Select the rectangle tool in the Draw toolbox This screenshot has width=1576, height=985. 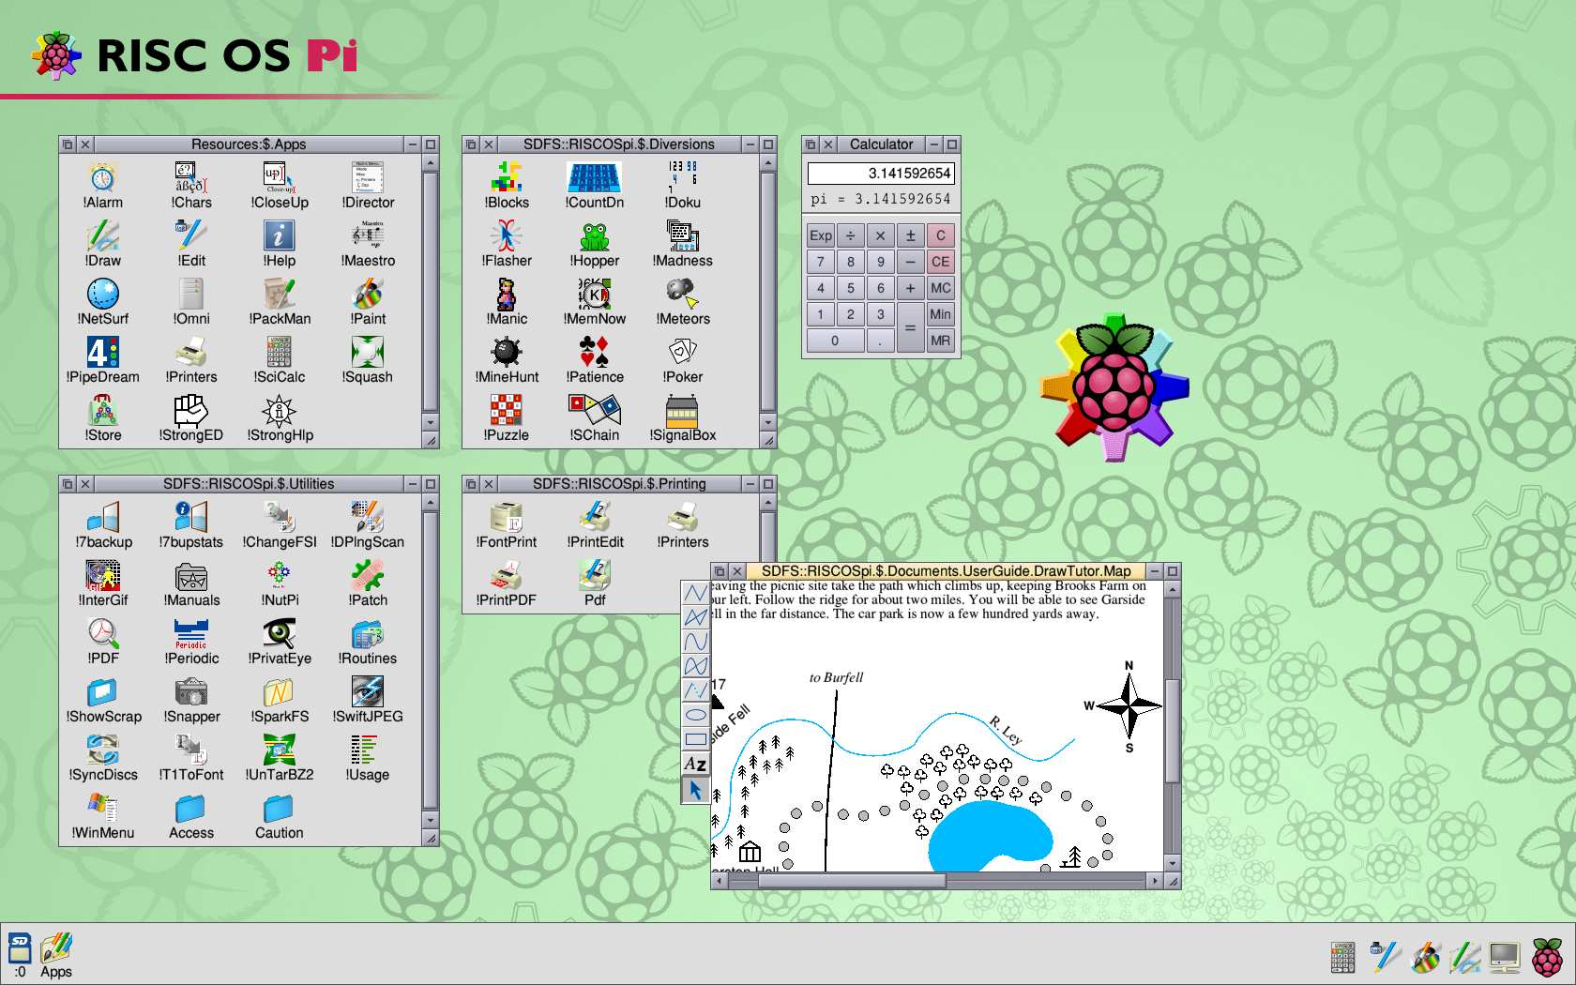pyautogui.click(x=696, y=740)
